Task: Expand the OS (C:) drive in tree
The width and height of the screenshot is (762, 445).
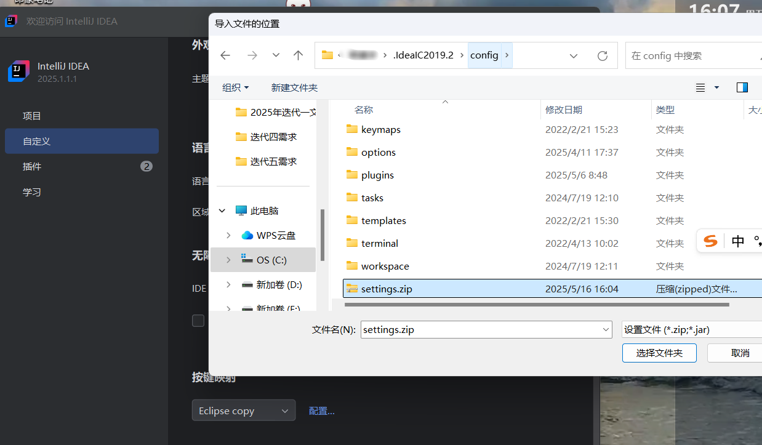Action: coord(228,260)
